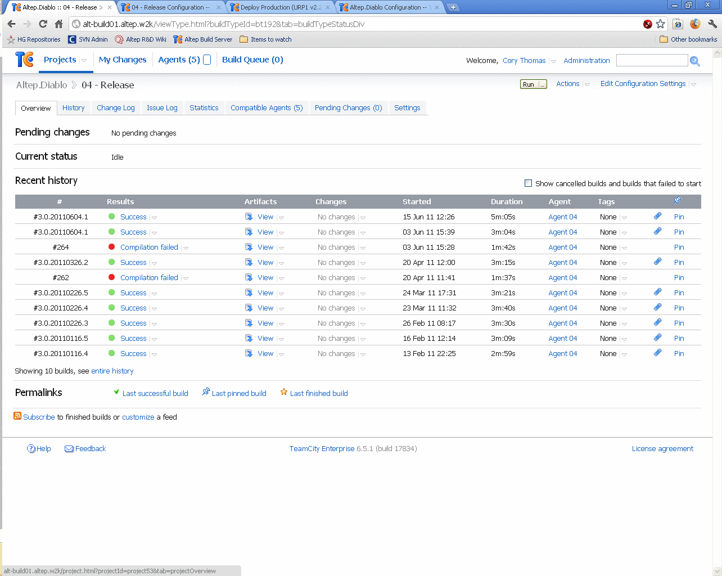
Task: Click the browser address bar
Action: coord(360,24)
